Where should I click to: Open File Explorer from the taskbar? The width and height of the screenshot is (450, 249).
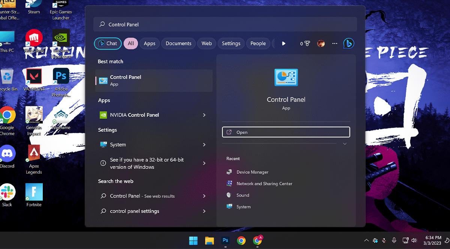point(209,240)
